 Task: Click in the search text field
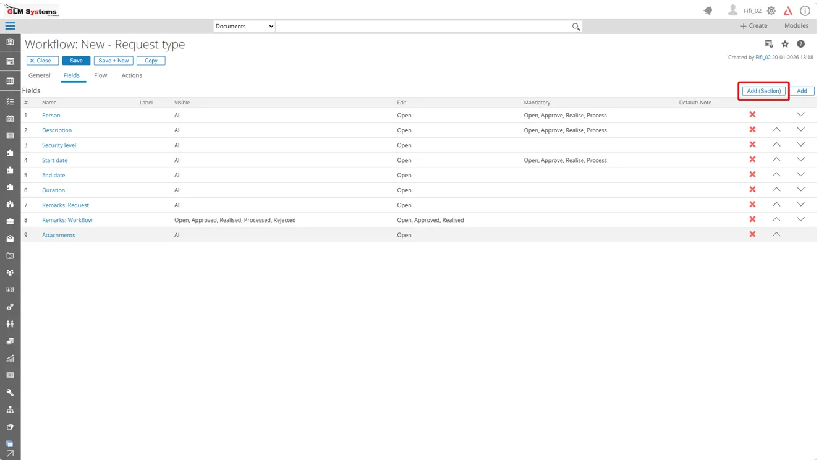tap(423, 27)
